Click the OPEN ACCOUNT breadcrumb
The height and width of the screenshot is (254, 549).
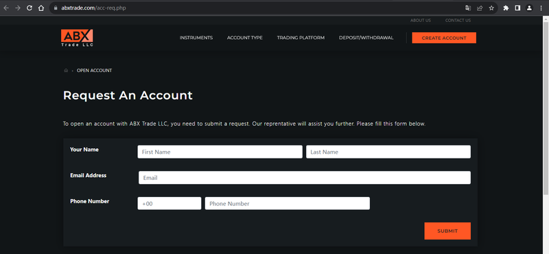point(95,71)
